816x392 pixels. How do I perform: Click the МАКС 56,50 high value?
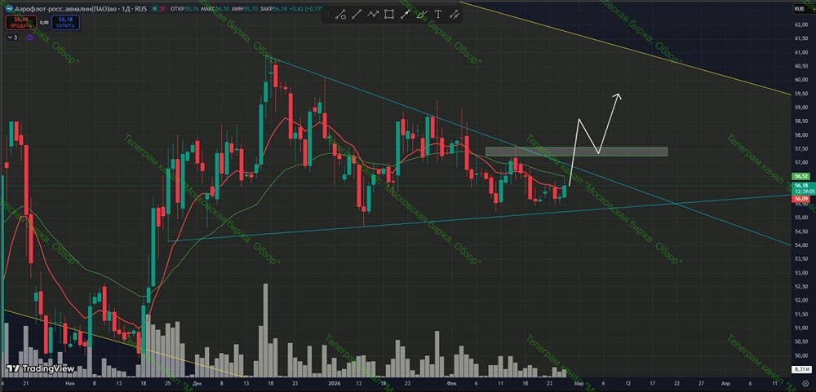point(215,9)
